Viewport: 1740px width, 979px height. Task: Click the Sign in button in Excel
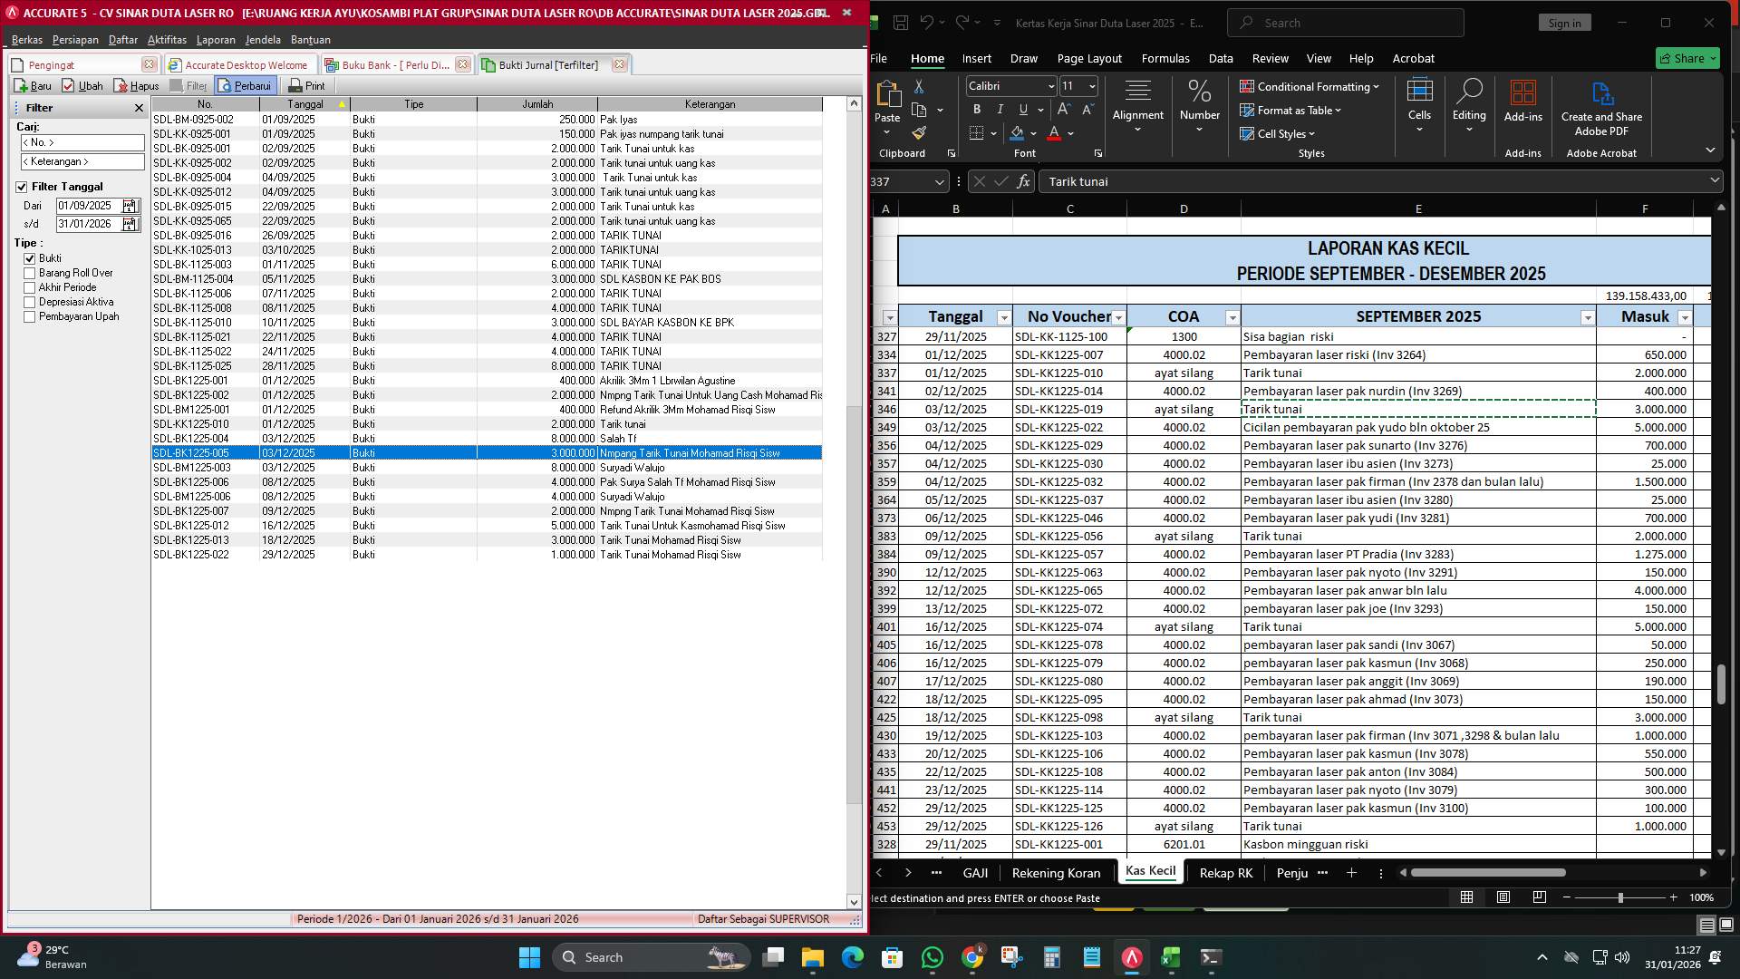point(1564,23)
